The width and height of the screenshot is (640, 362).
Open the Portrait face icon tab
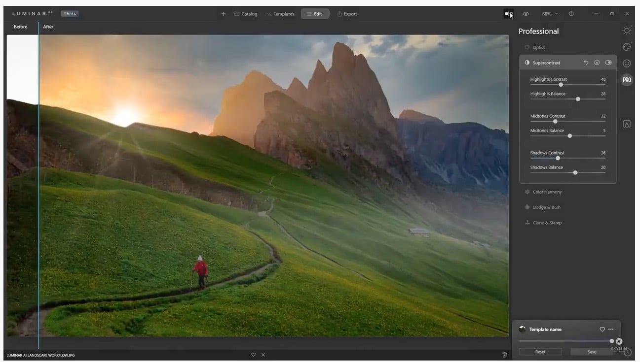pos(627,63)
